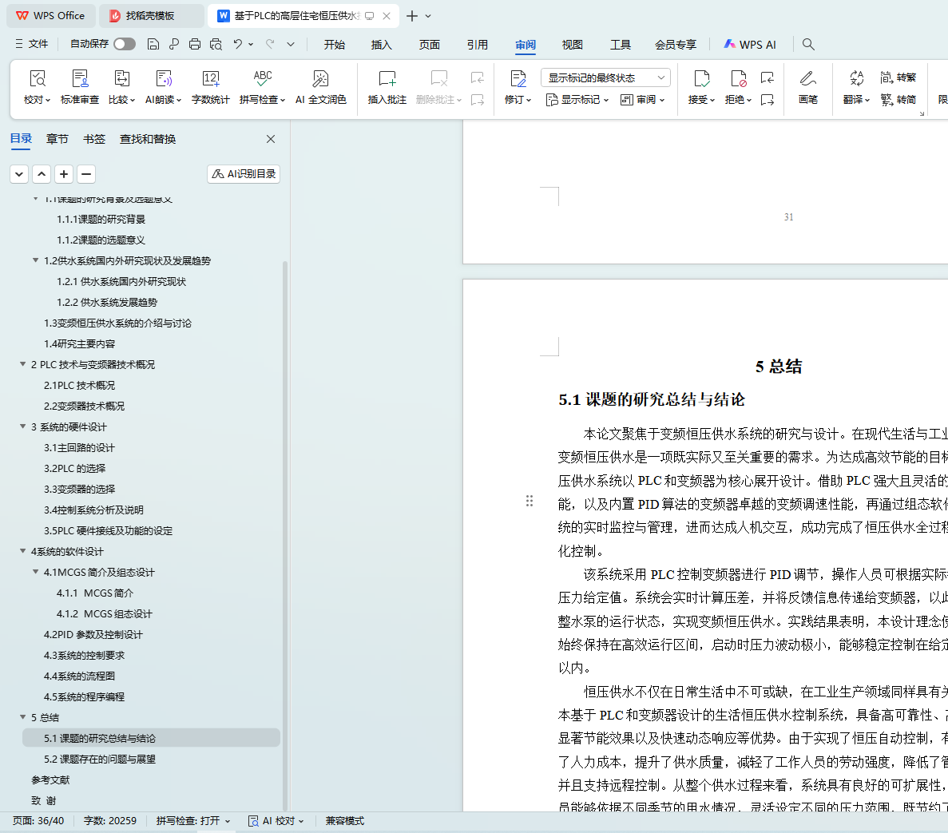Click the AI full-text polish (AI全文润色) icon
The width and height of the screenshot is (948, 833).
[x=320, y=79]
